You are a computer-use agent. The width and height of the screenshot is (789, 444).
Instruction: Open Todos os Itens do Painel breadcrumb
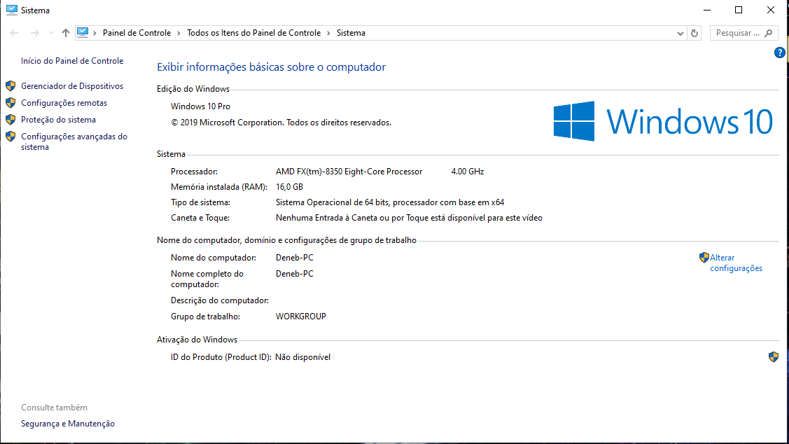coord(253,33)
